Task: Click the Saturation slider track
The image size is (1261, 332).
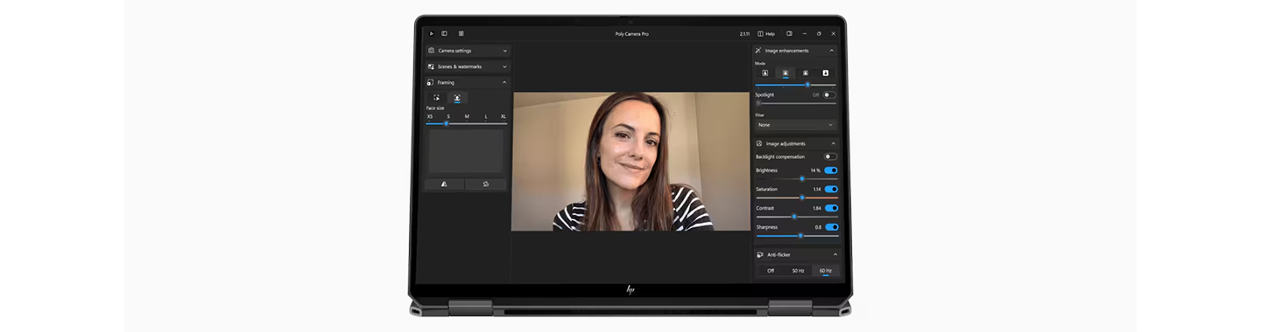Action: click(797, 197)
